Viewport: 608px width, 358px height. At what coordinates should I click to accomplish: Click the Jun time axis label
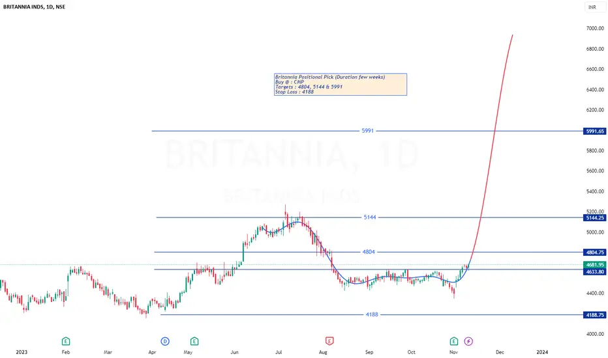pos(234,352)
